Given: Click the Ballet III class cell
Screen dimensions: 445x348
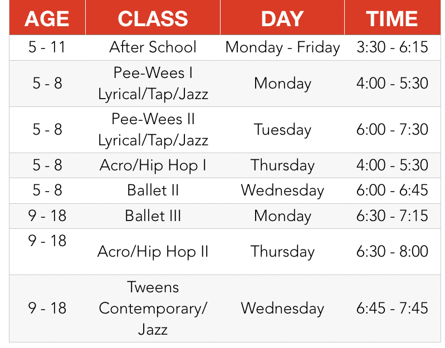Looking at the screenshot, I should click(153, 216).
